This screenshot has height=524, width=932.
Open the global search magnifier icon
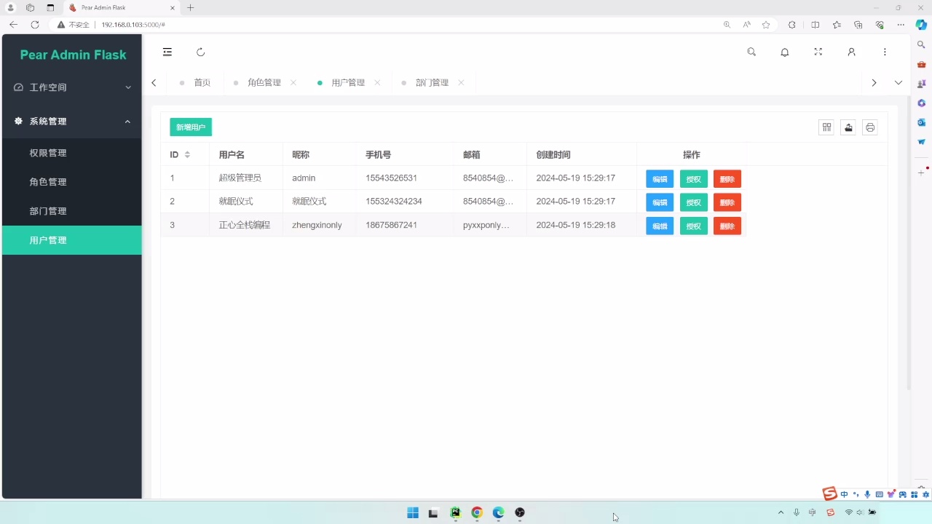(751, 52)
